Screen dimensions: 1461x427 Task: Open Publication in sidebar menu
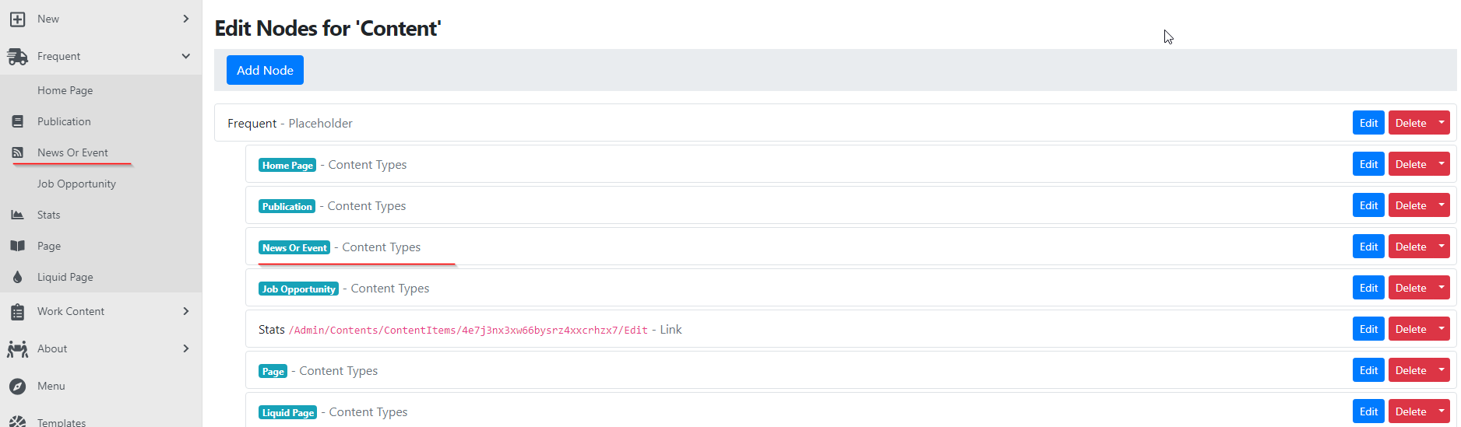click(64, 121)
